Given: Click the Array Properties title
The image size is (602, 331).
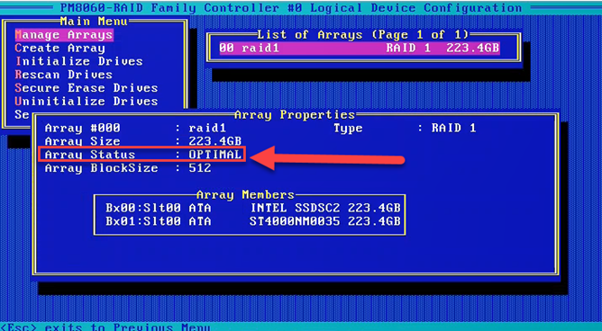Looking at the screenshot, I should point(295,114).
